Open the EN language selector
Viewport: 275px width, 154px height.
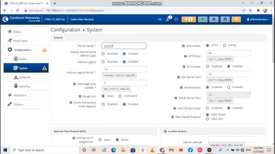159,19
